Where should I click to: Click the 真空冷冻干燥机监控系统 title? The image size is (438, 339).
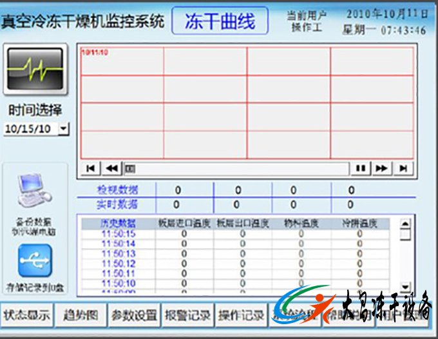[x=83, y=21]
